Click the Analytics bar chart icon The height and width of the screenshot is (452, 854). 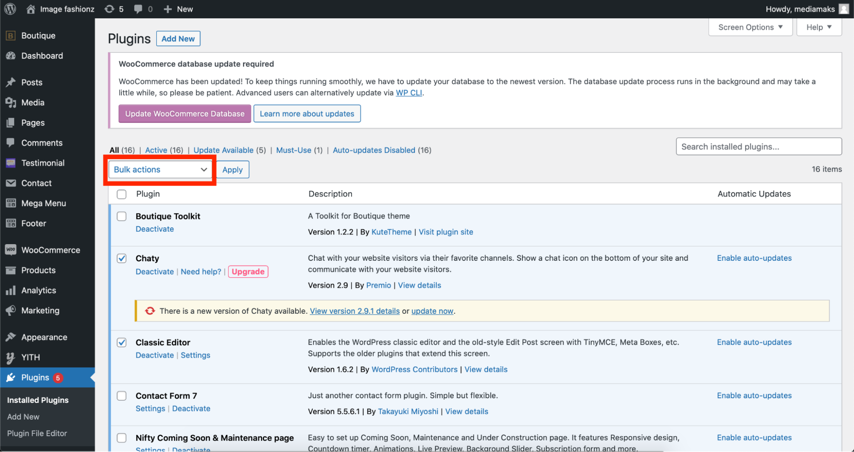point(11,291)
